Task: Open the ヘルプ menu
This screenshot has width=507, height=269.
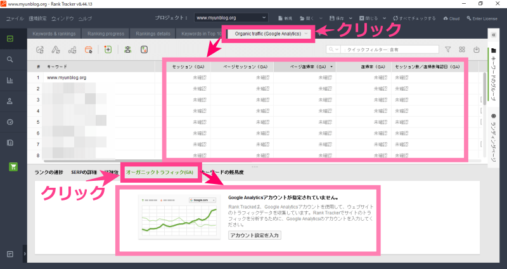Action: click(85, 18)
